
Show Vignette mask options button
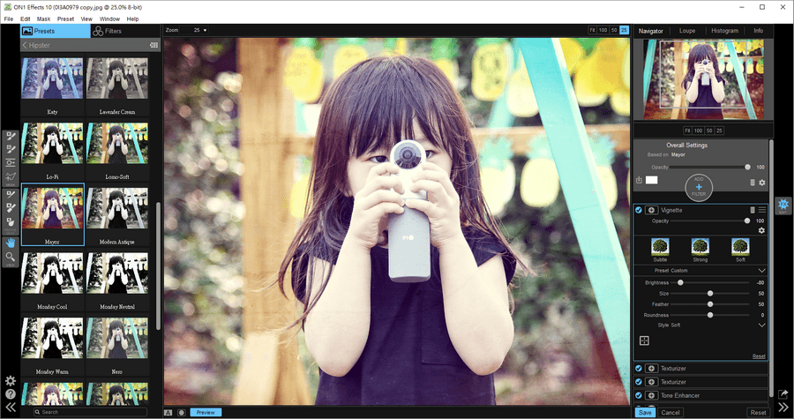point(652,210)
